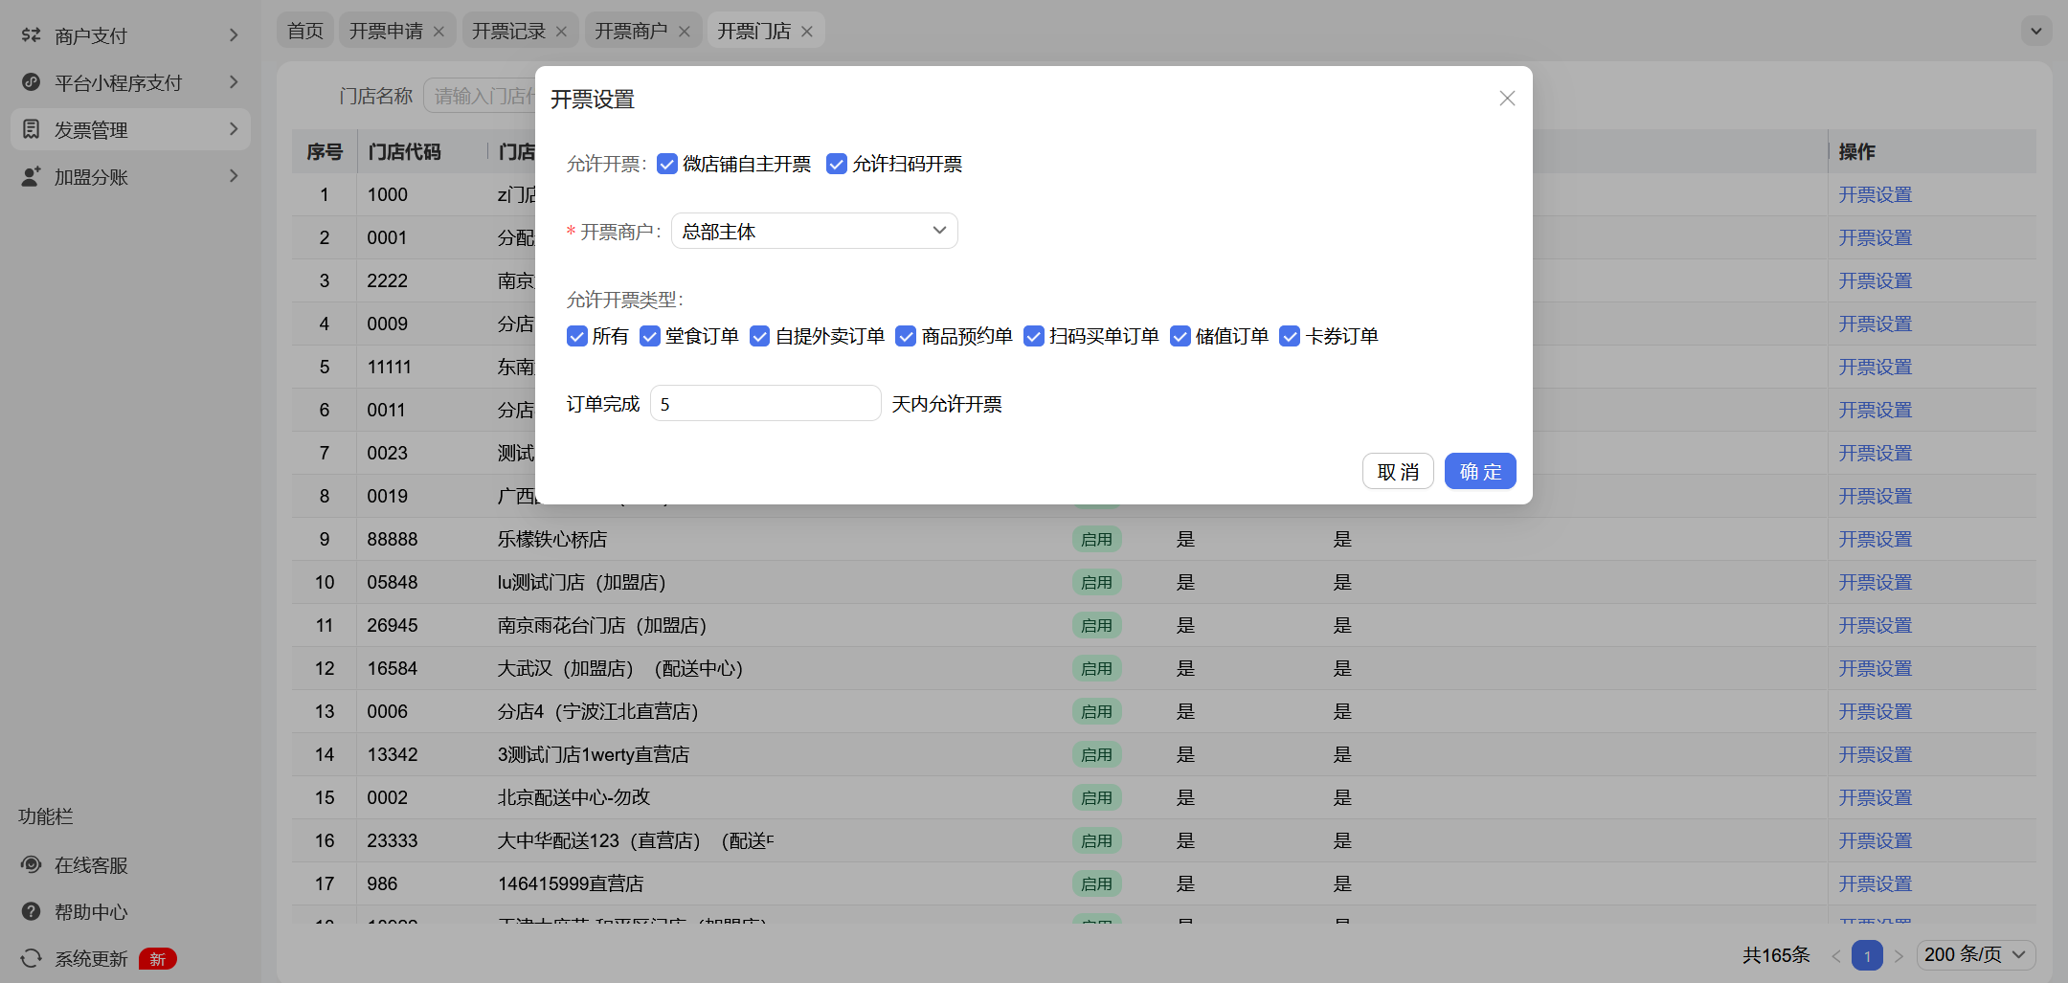Select the lu测试门店 (加盟店) name cell

pos(581,582)
